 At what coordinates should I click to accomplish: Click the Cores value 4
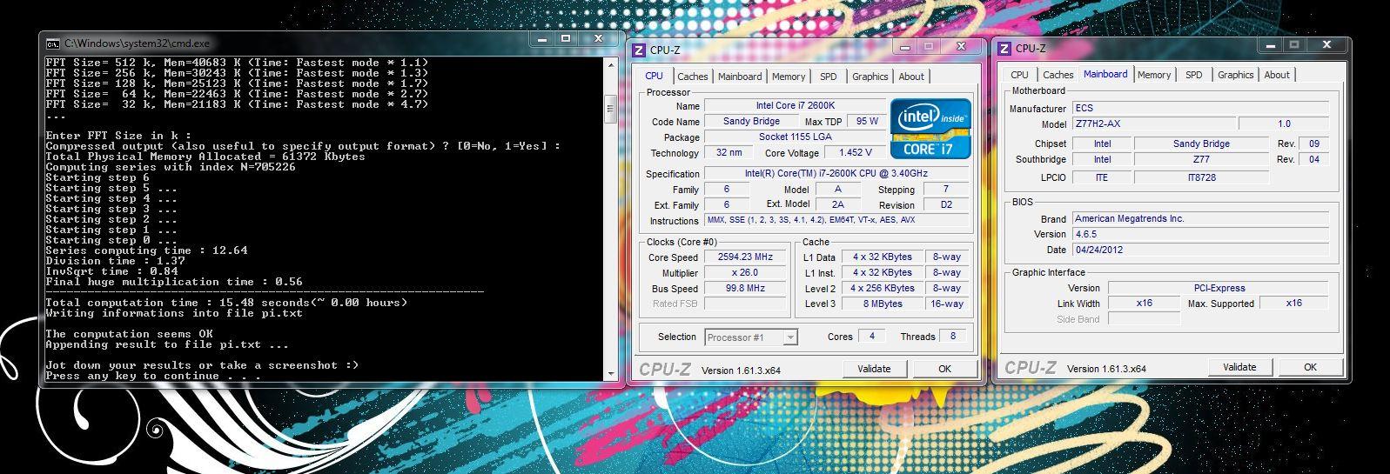(x=871, y=337)
